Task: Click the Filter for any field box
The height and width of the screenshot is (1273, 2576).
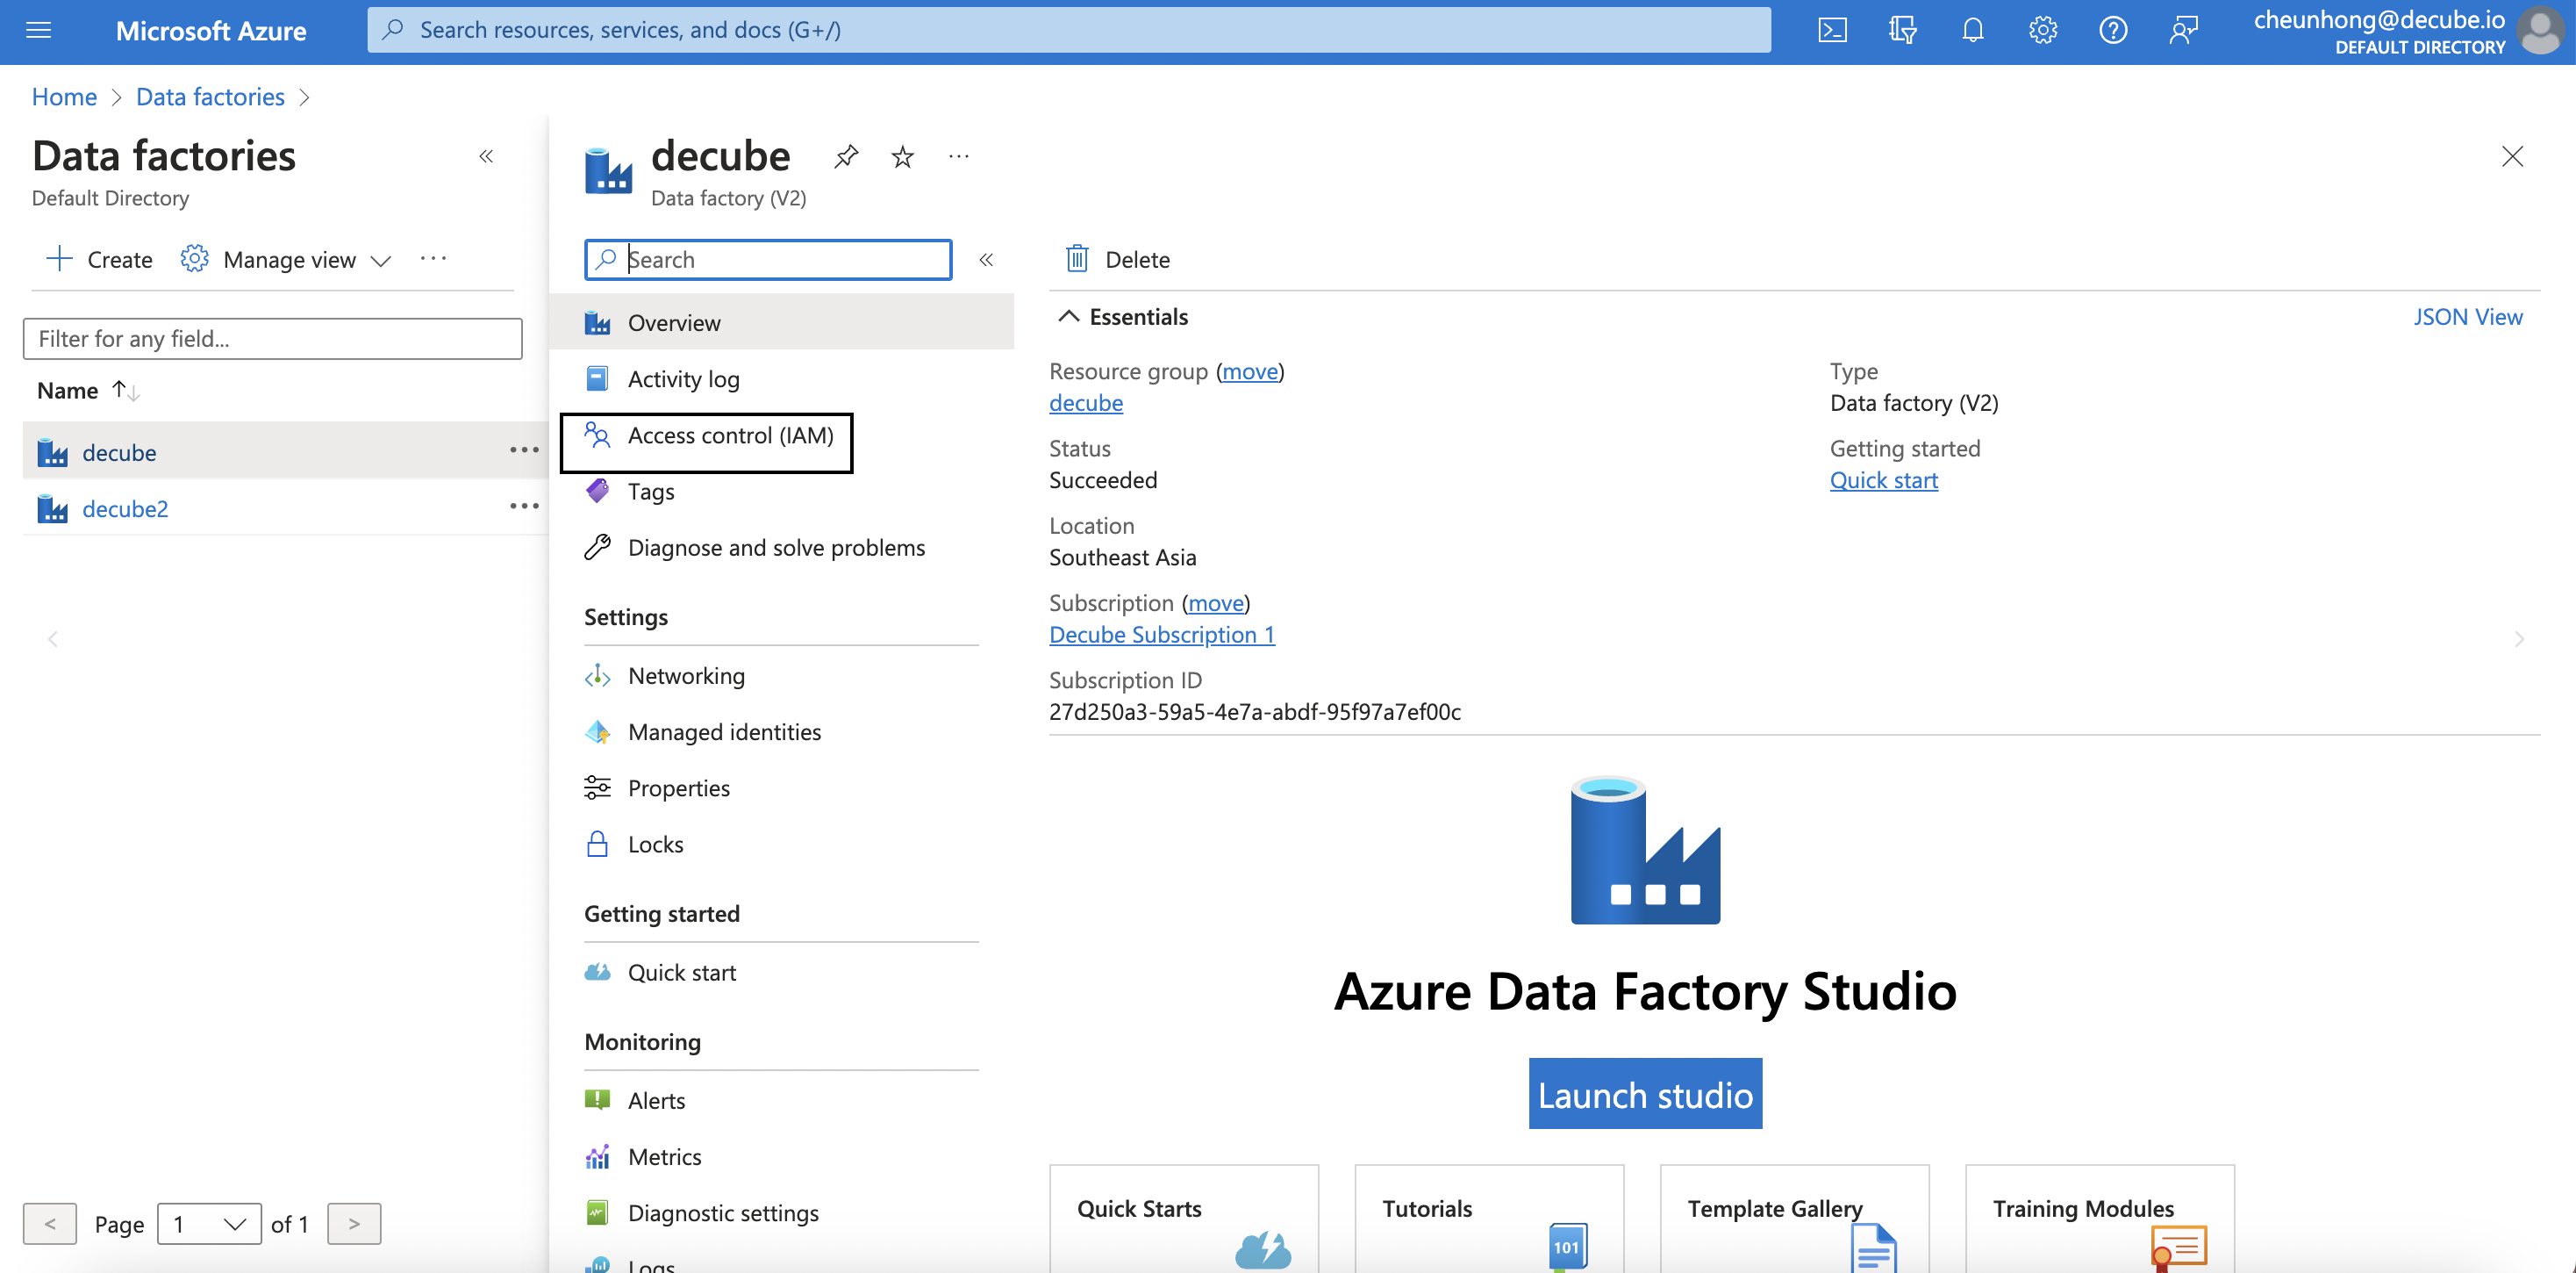Action: click(x=272, y=338)
